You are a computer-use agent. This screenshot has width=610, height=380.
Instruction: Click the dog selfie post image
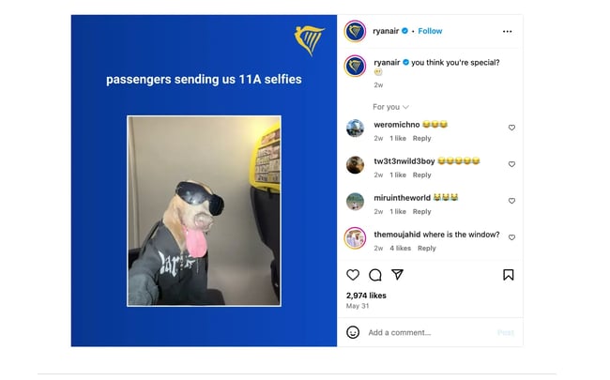204,211
